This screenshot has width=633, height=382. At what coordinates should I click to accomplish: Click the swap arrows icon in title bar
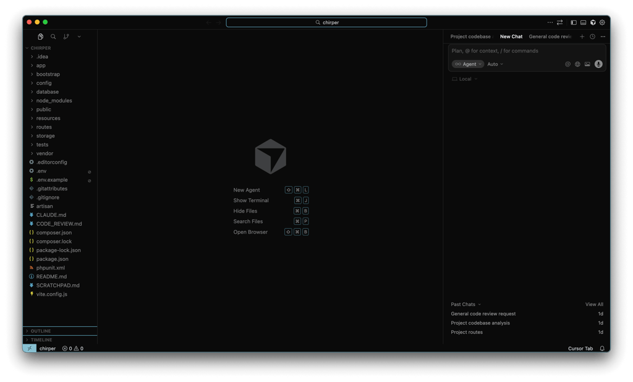pyautogui.click(x=560, y=23)
